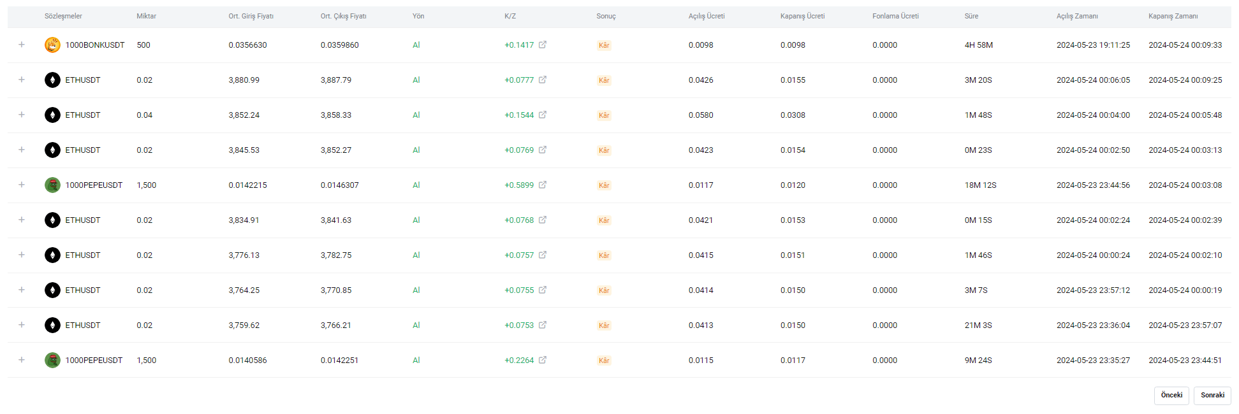
Task: Open share icon next to +0.0768 profit
Action: pyautogui.click(x=543, y=220)
